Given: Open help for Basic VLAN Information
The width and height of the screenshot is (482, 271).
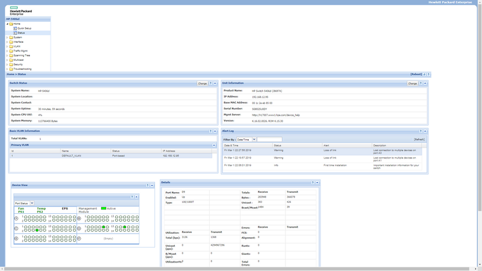Looking at the screenshot, I should [x=210, y=131].
